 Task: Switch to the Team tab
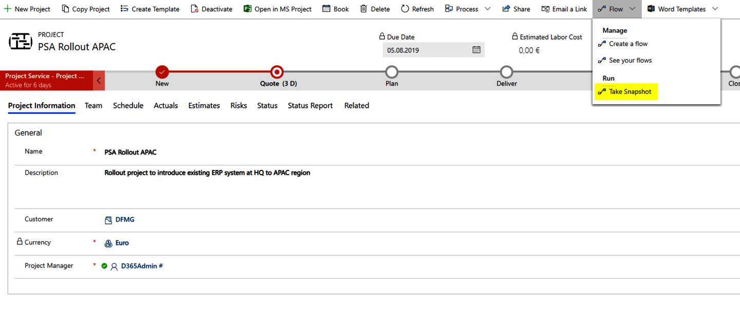pyautogui.click(x=94, y=106)
